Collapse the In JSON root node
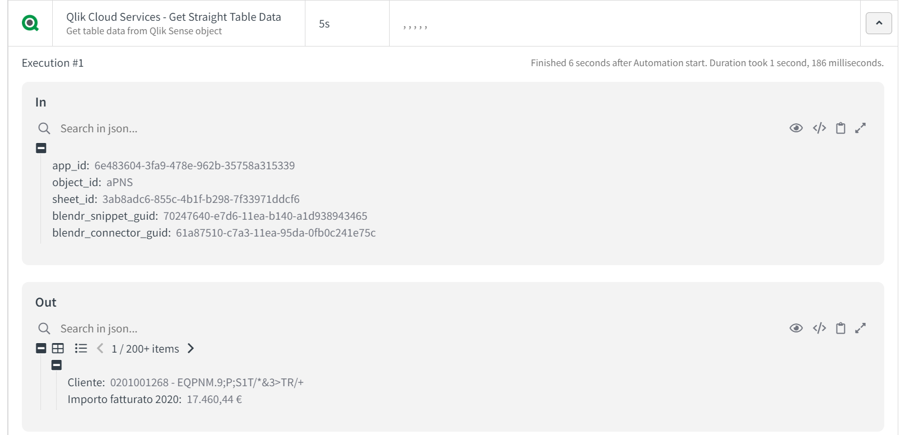This screenshot has width=900, height=435. [41, 148]
